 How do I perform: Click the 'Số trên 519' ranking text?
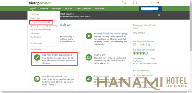(142, 45)
